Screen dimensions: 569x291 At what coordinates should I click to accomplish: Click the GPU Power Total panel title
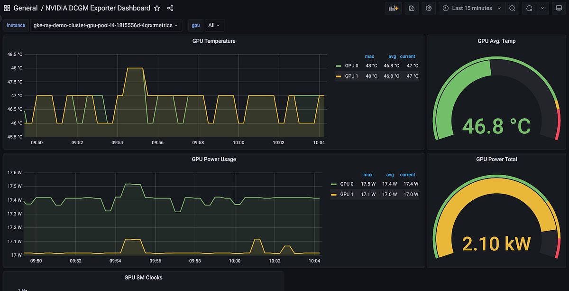496,159
